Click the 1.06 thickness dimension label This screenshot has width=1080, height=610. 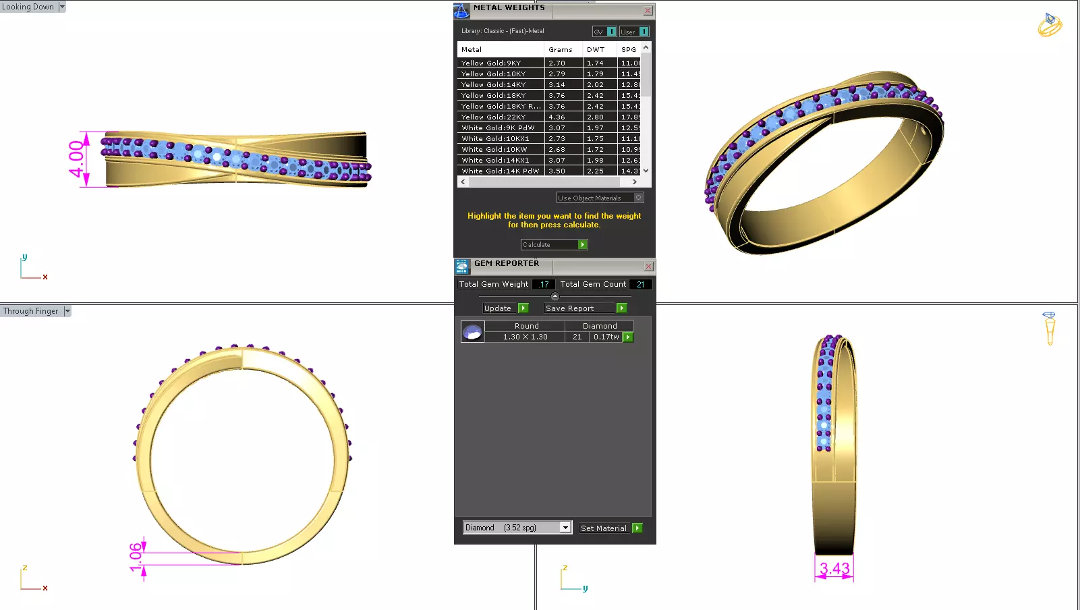pos(136,557)
